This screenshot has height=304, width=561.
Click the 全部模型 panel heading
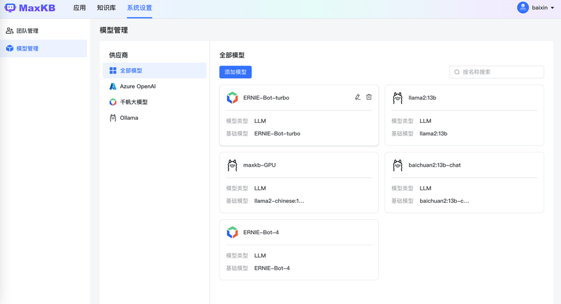tap(232, 55)
